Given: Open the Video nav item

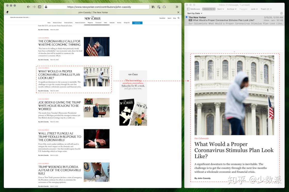Looking at the screenshot, I should click(x=106, y=23).
